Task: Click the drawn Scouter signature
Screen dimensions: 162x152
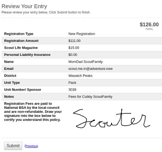Action: (111, 119)
